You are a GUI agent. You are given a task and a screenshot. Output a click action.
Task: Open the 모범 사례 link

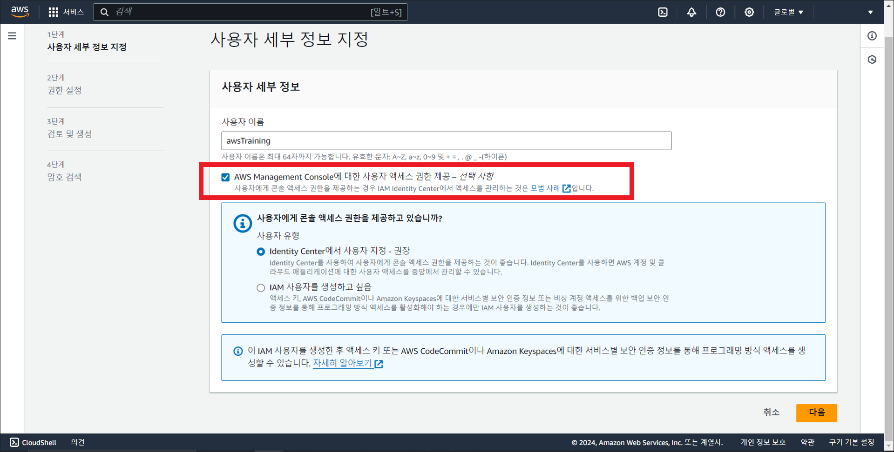coord(550,188)
